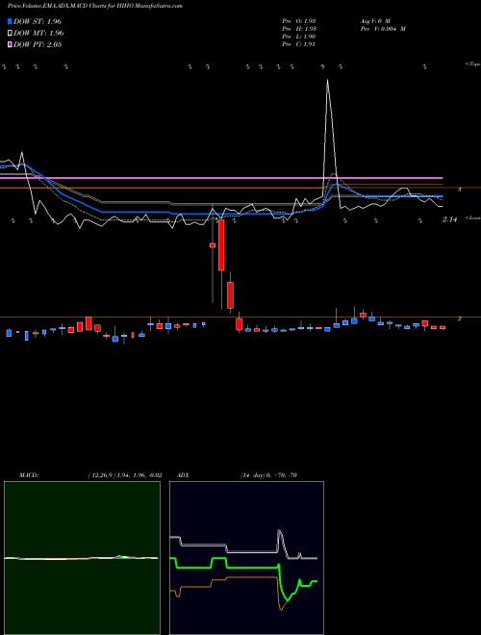Select the 'DOW ST: 1.96' legend label
Image resolution: width=481 pixels, height=635 pixels.
pos(38,21)
